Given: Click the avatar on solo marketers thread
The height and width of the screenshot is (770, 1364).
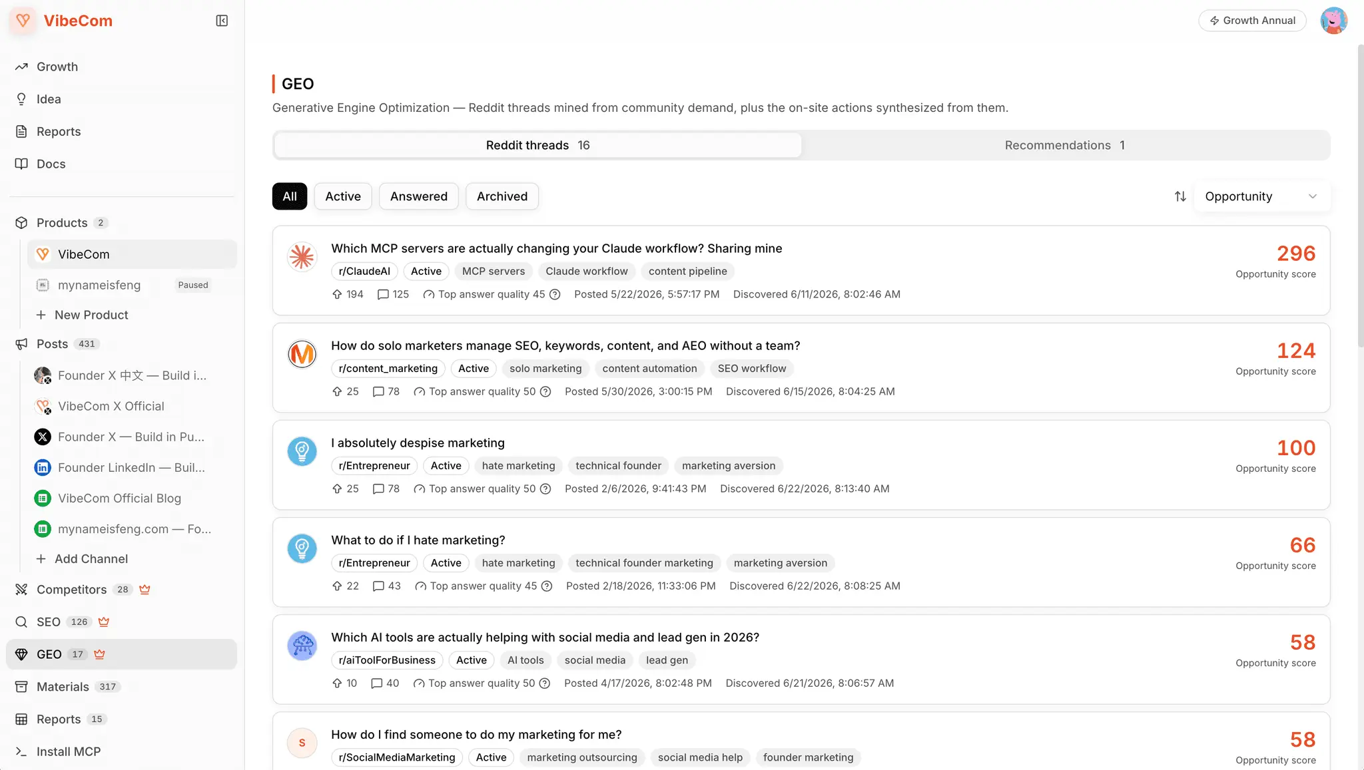Looking at the screenshot, I should pos(302,353).
